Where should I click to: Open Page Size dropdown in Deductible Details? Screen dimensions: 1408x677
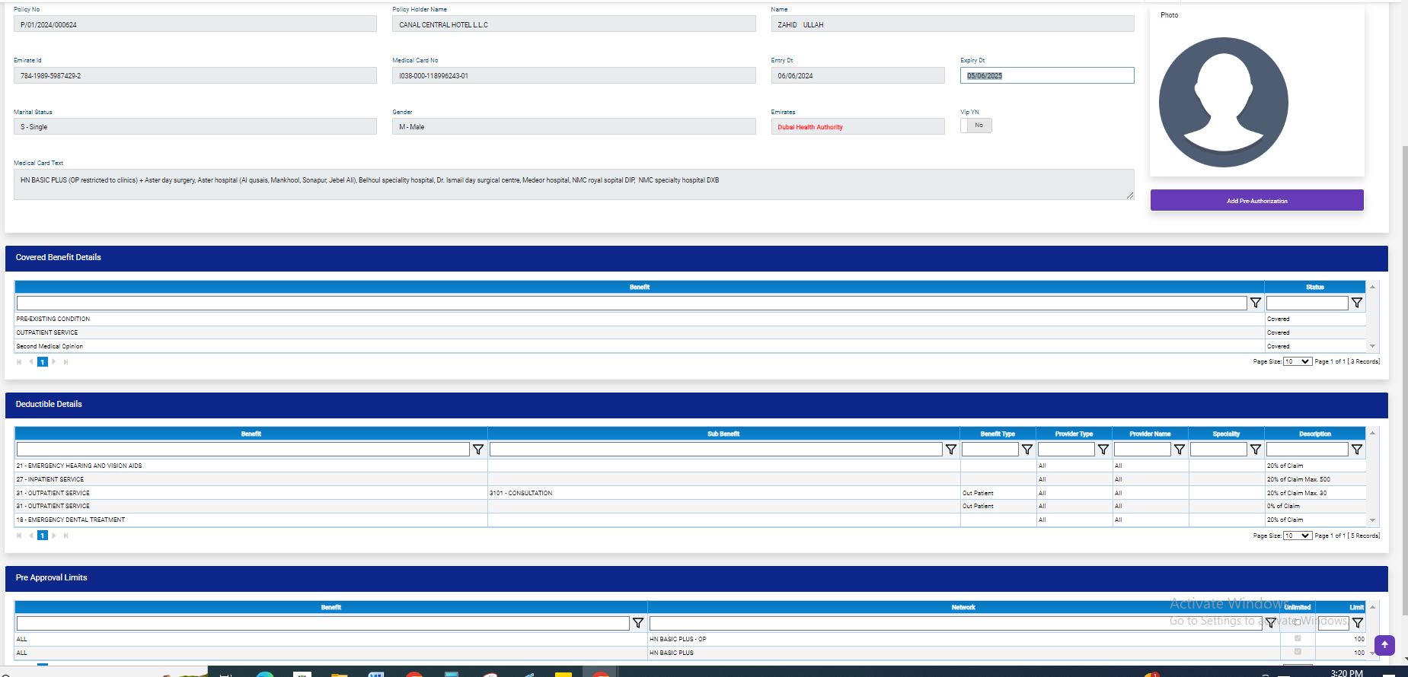pos(1297,536)
